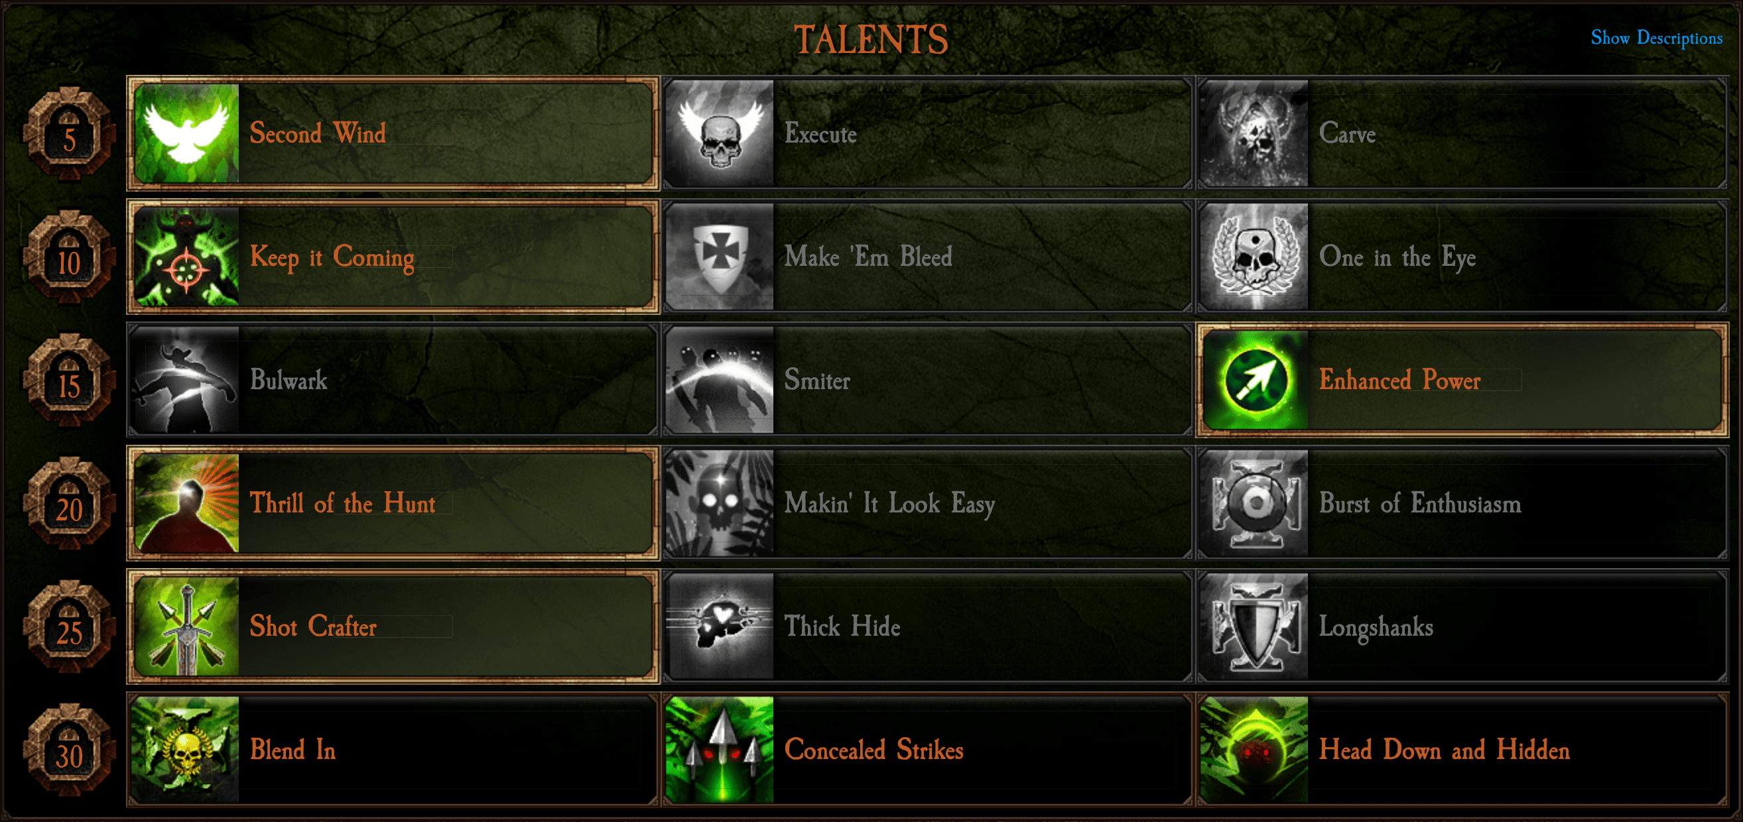
Task: Pick the Concealed Strikes arrows icon
Action: (x=720, y=750)
